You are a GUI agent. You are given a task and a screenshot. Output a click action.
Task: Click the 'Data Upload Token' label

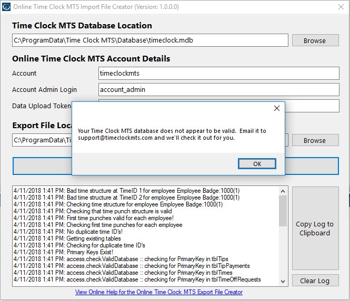(42, 106)
